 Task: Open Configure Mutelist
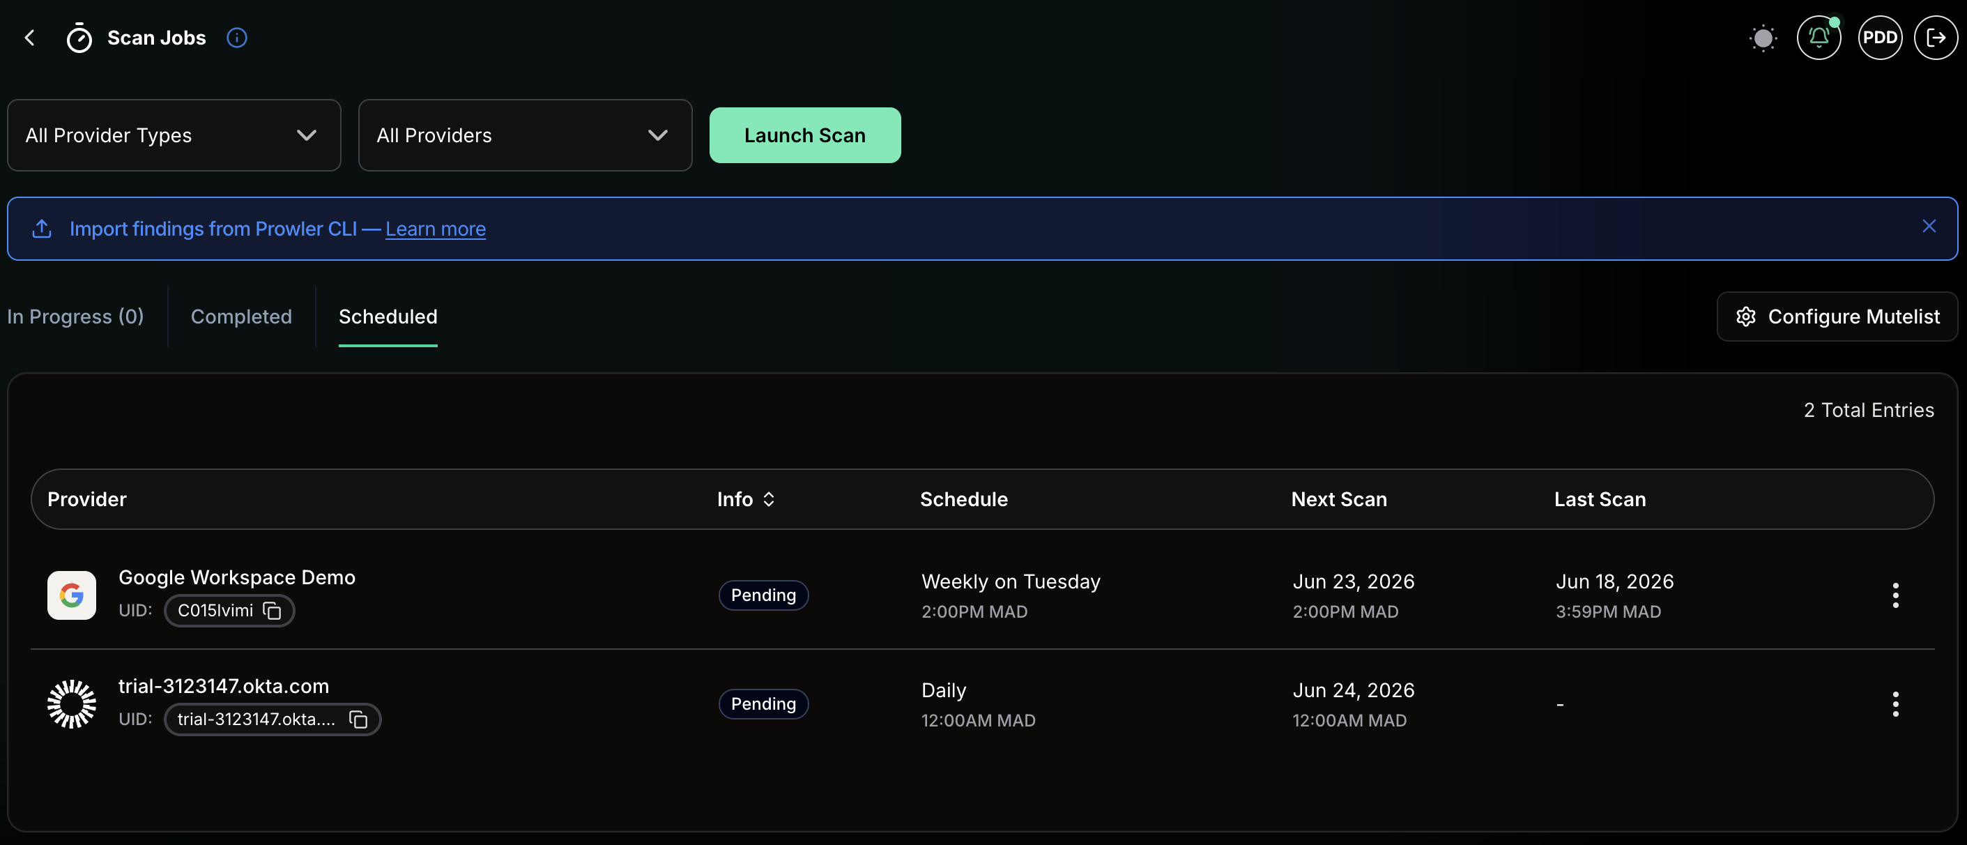(1837, 317)
